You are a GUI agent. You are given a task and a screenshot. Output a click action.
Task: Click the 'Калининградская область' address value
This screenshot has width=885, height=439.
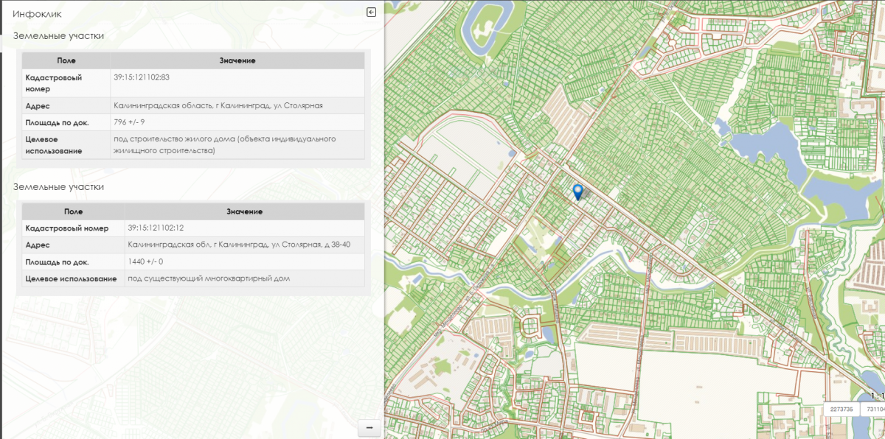click(x=218, y=105)
